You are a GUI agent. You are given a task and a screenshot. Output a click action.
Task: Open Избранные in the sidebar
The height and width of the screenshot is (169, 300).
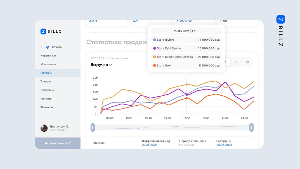[x=48, y=56]
